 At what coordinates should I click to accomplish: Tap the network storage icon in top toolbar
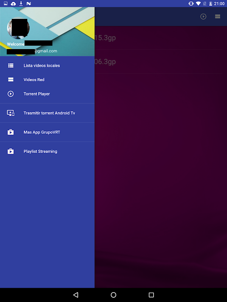(218, 17)
